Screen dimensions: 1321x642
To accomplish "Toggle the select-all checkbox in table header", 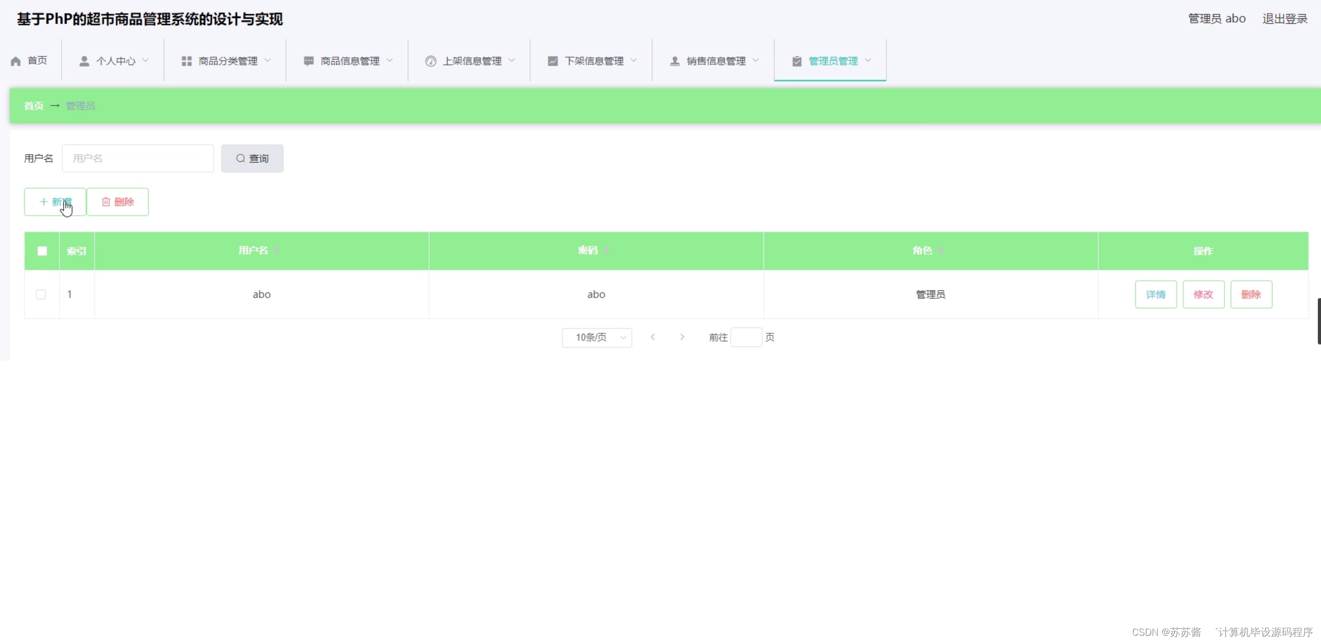I will pos(42,251).
